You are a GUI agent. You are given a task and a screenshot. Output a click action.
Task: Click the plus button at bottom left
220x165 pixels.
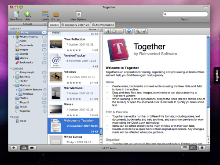click(x=14, y=148)
